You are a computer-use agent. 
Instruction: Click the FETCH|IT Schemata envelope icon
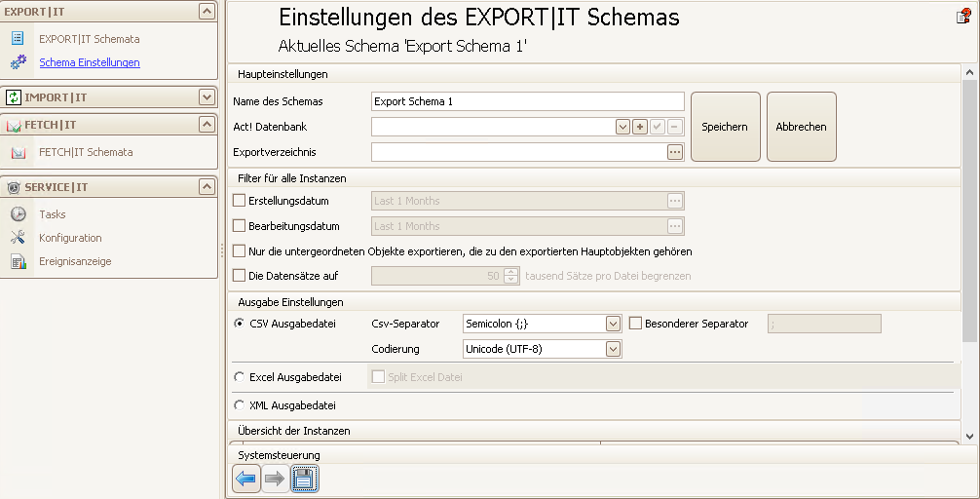point(19,152)
